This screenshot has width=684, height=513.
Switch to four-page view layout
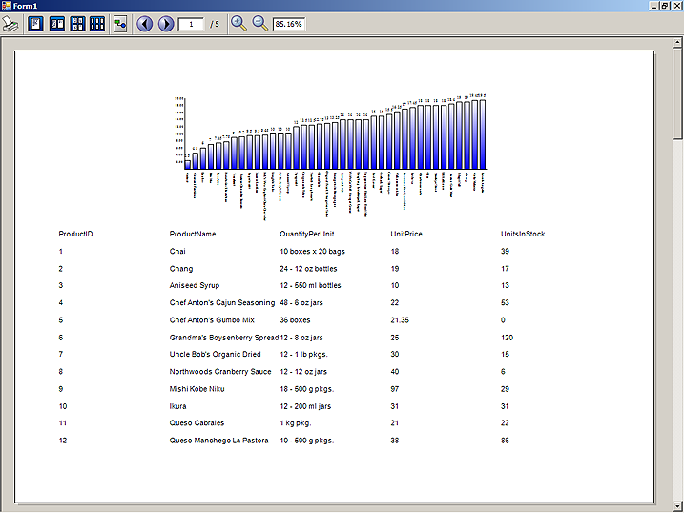pyautogui.click(x=77, y=24)
